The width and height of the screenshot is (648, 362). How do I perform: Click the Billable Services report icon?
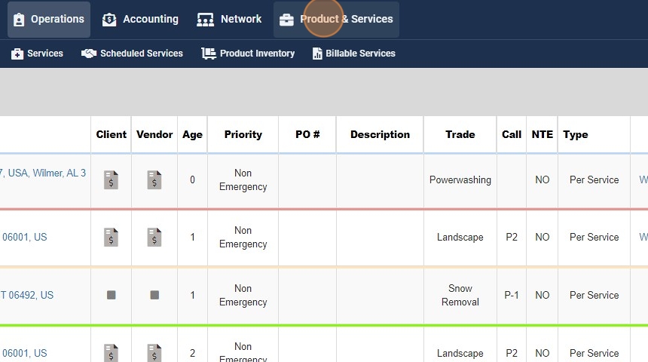click(x=317, y=54)
